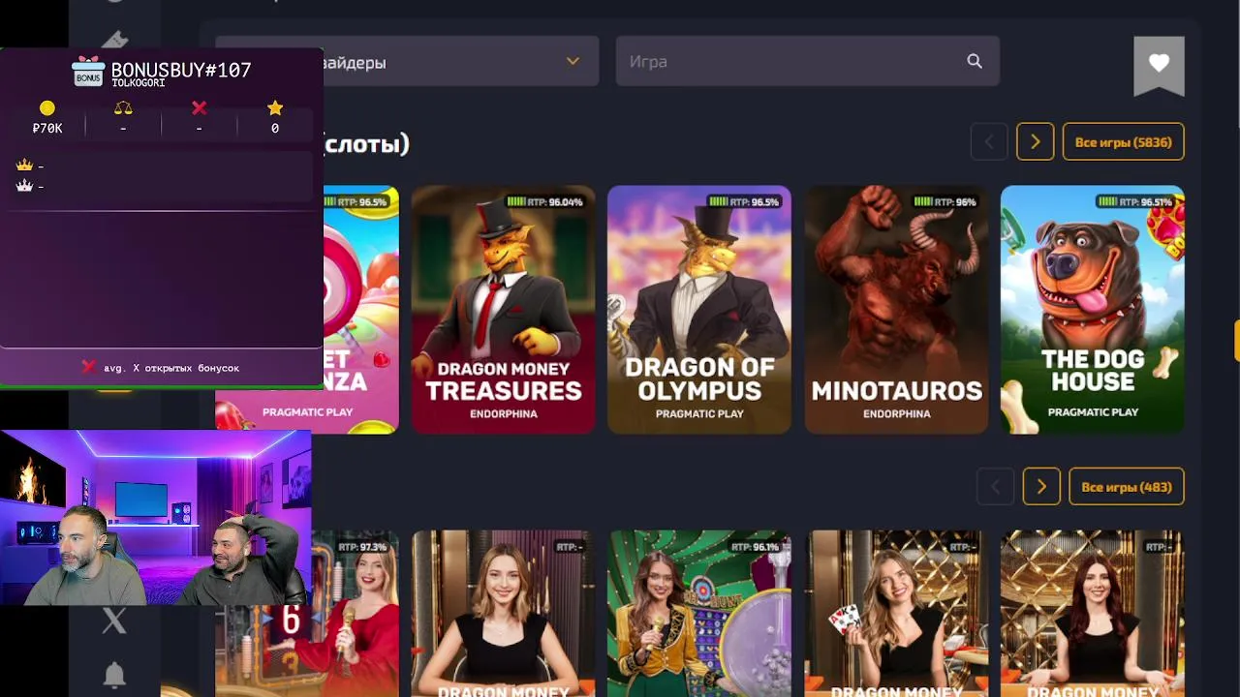The width and height of the screenshot is (1240, 697).
Task: Expand the providers dropdown
Action: click(x=407, y=61)
